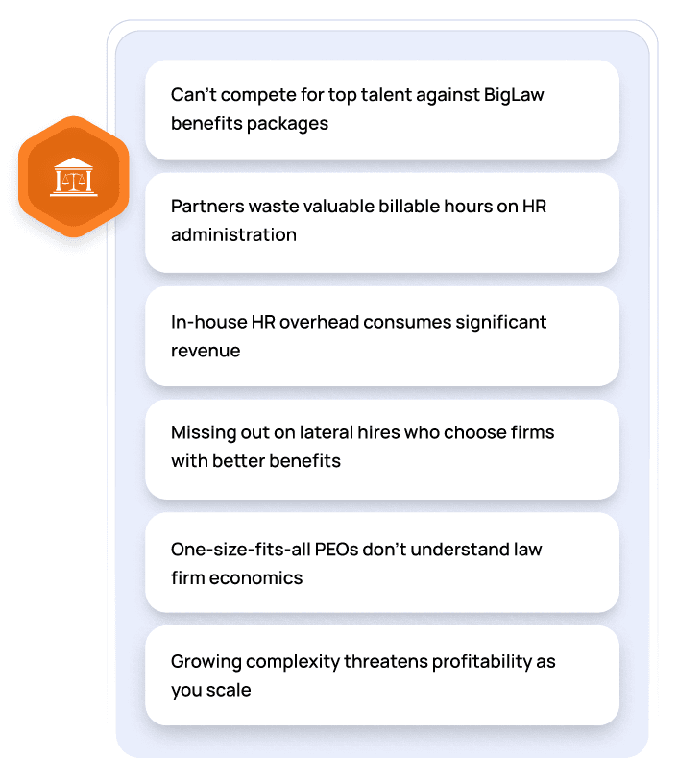Click the word 'revenue' in the third card
This screenshot has width=678, height=783.
coord(206,350)
